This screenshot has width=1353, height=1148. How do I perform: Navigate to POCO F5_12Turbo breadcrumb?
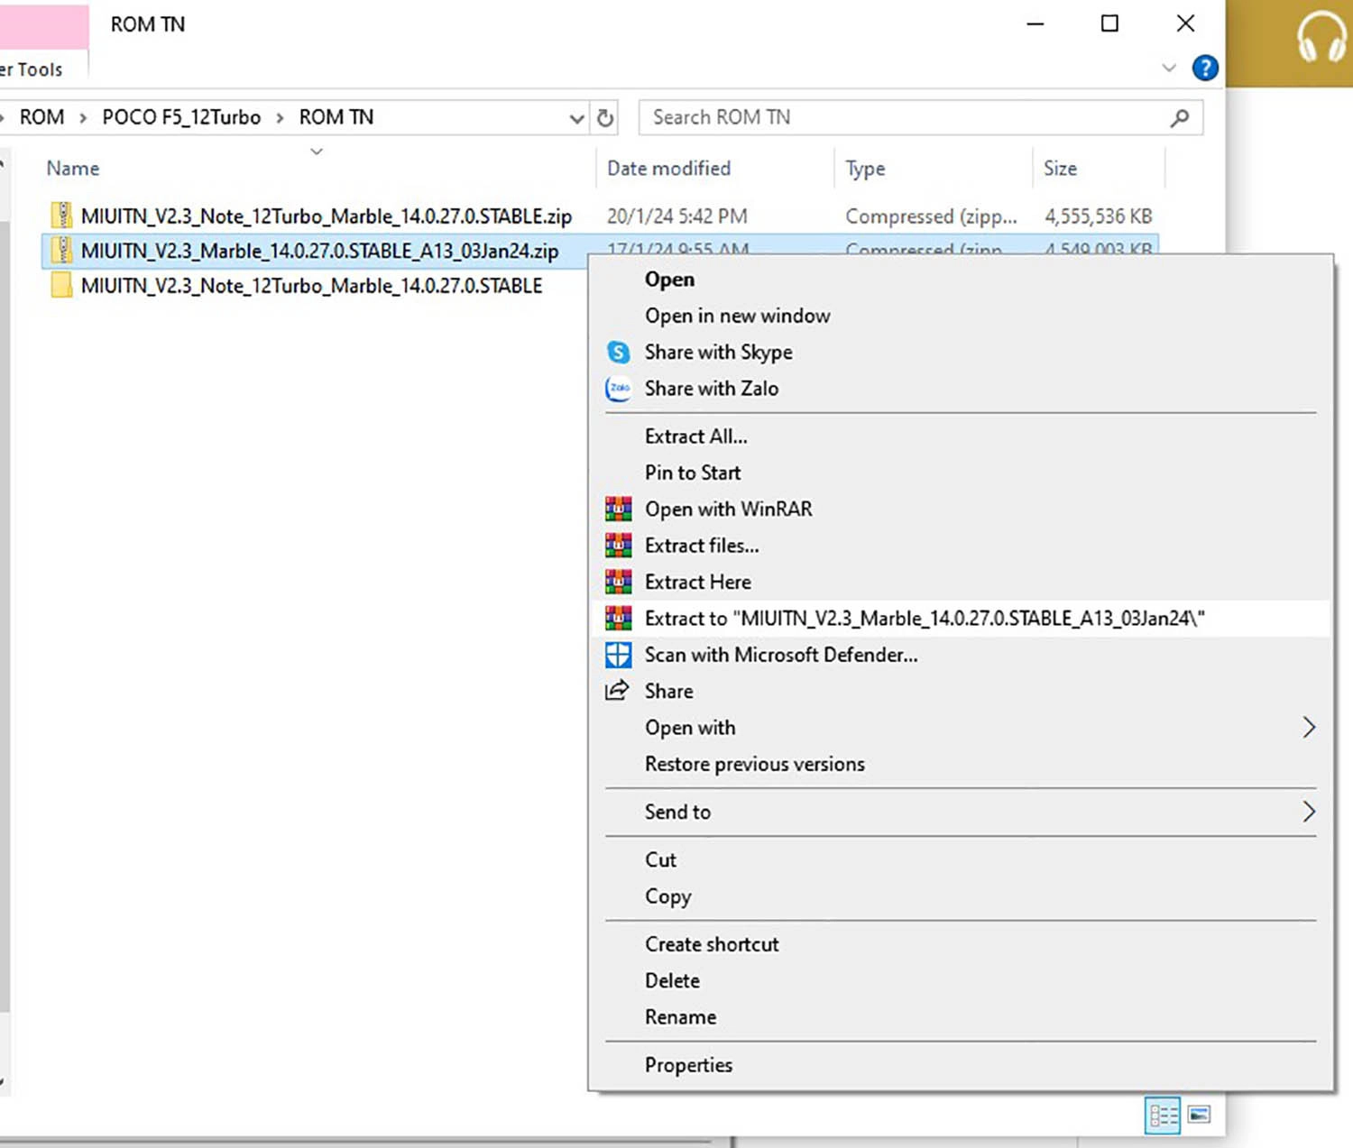(x=181, y=118)
